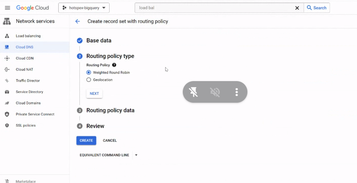The height and width of the screenshot is (183, 357).
Task: Open the hotspex-bigquery project selector dropdown
Action: (x=84, y=8)
